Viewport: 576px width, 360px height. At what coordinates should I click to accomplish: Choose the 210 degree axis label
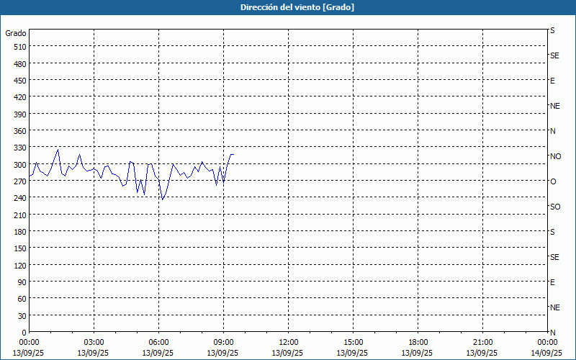tap(20, 215)
